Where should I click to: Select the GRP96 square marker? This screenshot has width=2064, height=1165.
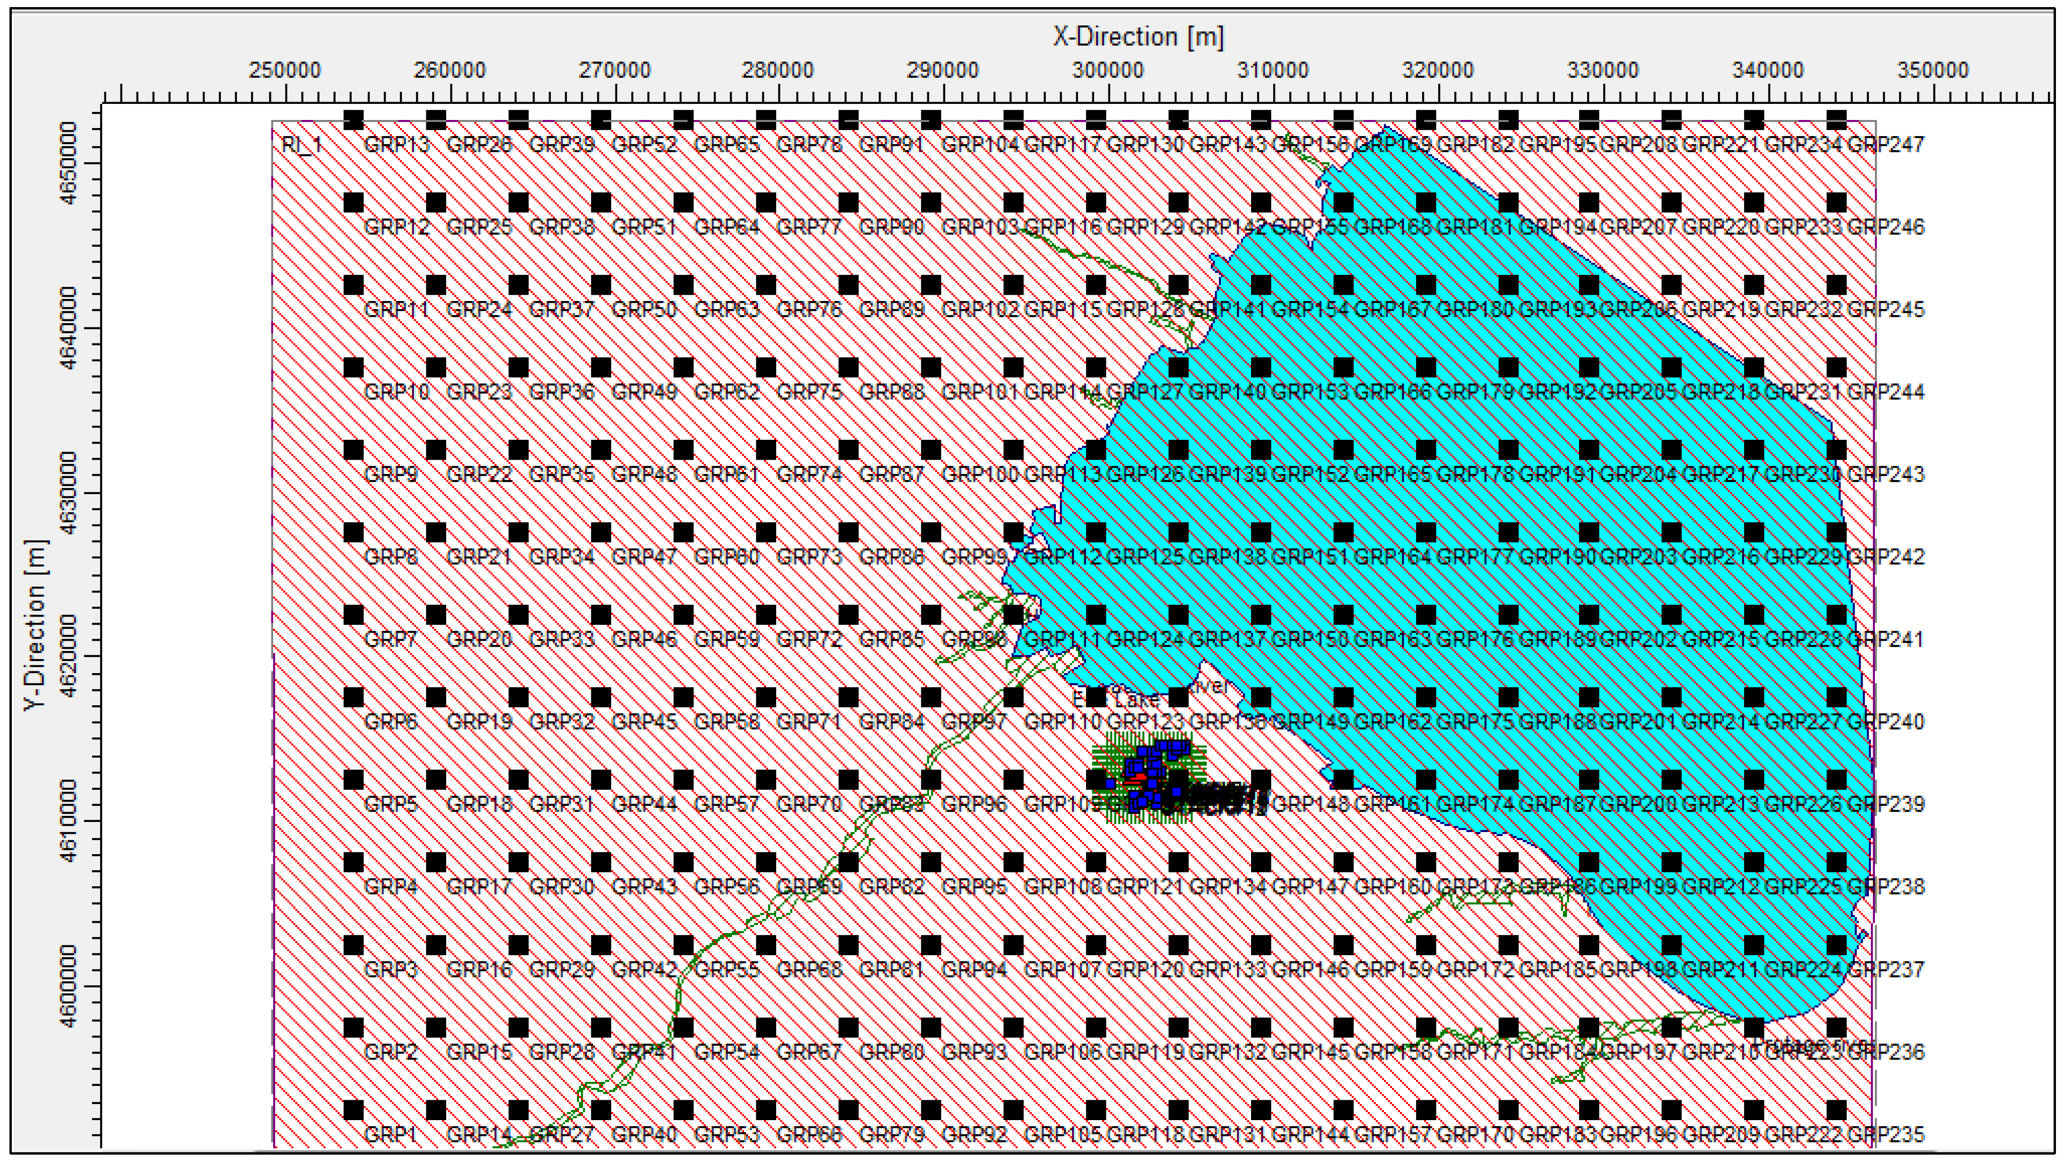coord(931,780)
